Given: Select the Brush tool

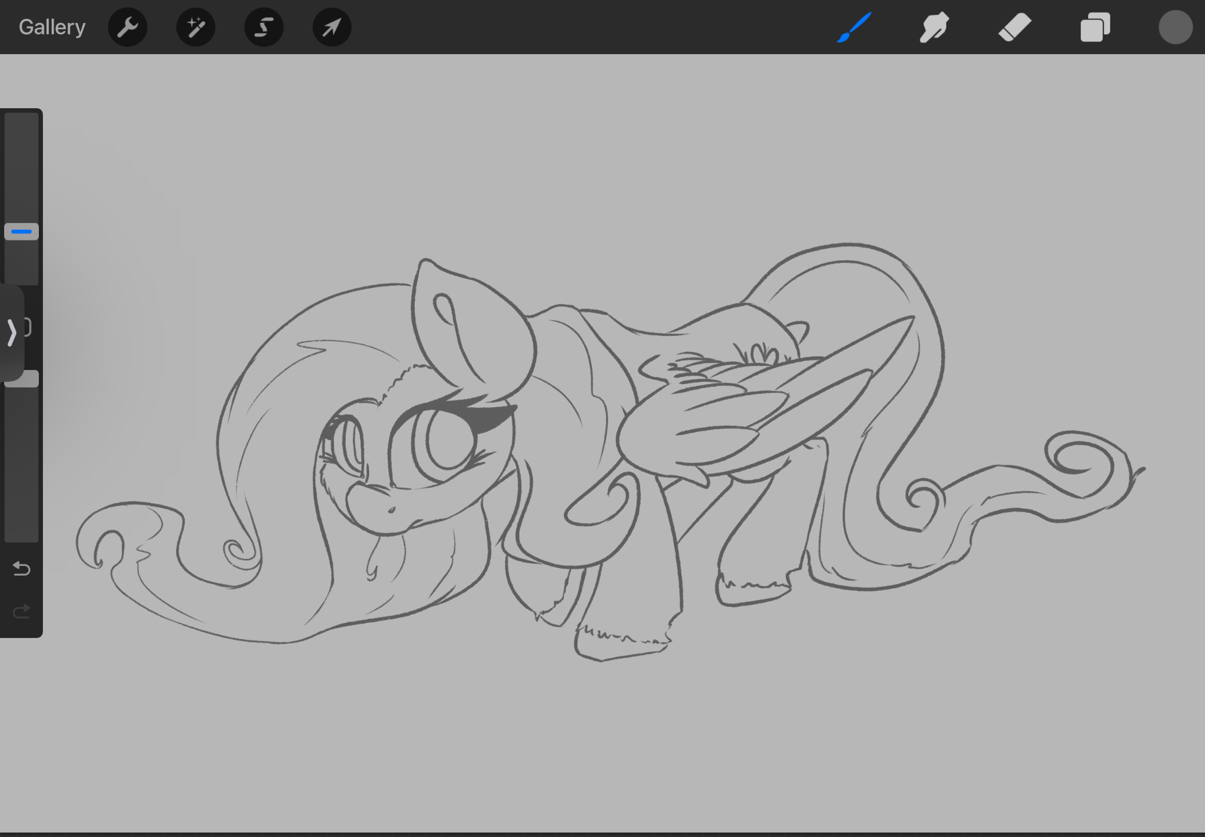Looking at the screenshot, I should [854, 27].
